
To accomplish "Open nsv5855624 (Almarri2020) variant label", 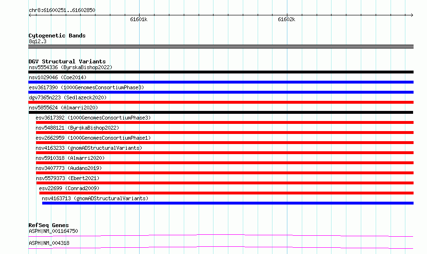I will tap(63, 108).
